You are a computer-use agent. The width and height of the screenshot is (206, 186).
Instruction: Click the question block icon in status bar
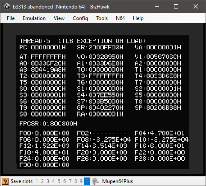pyautogui.click(x=5, y=181)
